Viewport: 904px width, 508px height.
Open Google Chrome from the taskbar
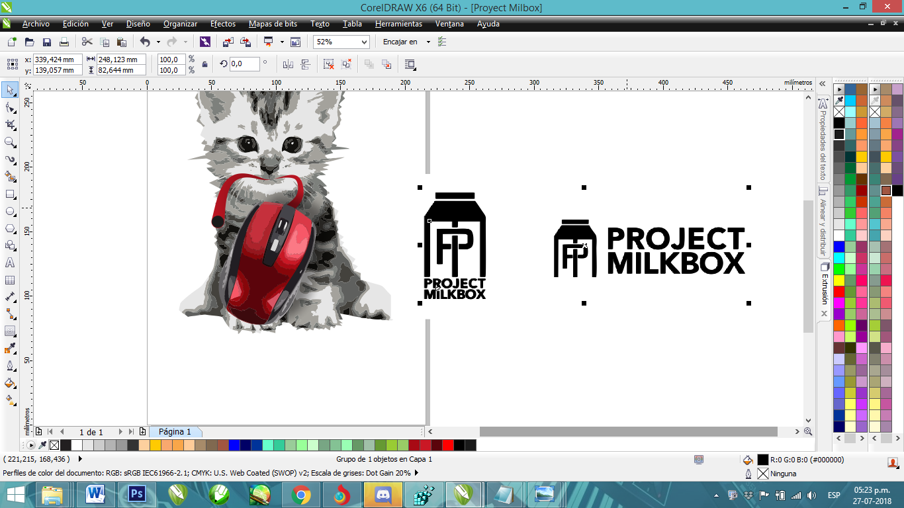pyautogui.click(x=301, y=495)
